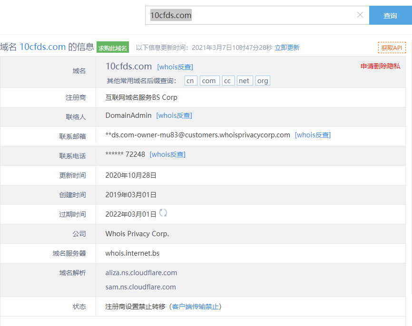This screenshot has width=412, height=326.
Task: Click the 10cfds.com link in page heading
Action: [42, 47]
